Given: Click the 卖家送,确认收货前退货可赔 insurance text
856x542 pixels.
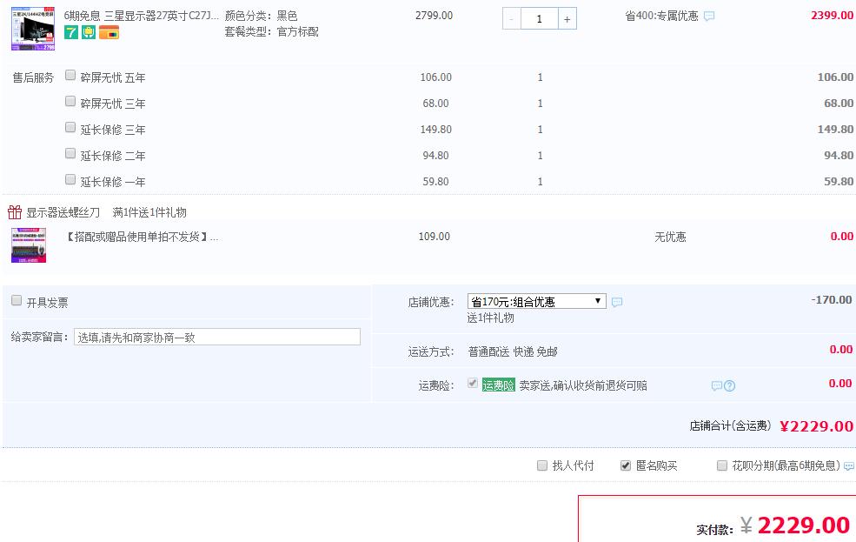Looking at the screenshot, I should 583,385.
